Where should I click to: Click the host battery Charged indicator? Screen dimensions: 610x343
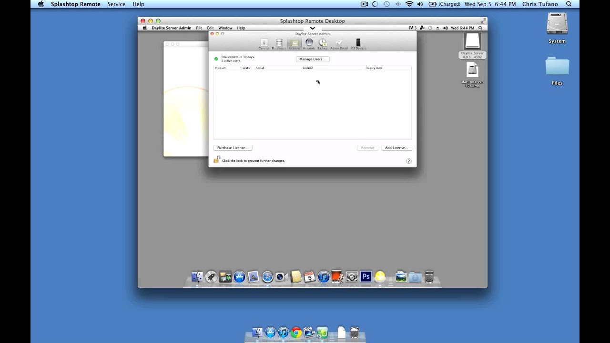[x=445, y=4]
